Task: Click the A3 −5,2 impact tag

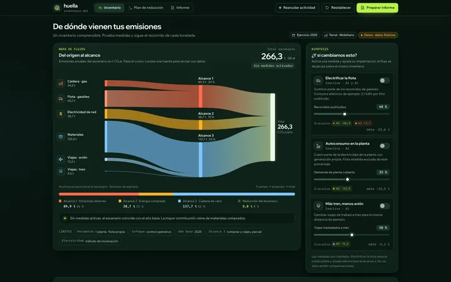Action: tap(341, 244)
